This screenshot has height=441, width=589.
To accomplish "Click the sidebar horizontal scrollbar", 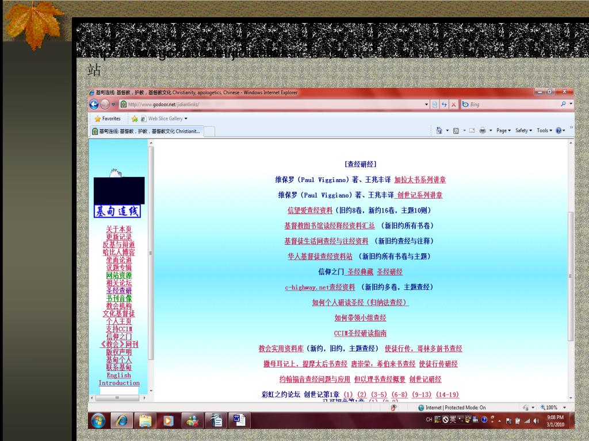I will 117,397.
